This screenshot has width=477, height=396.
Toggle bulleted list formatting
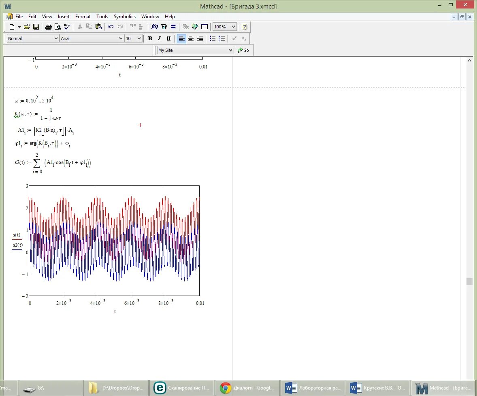pos(213,38)
